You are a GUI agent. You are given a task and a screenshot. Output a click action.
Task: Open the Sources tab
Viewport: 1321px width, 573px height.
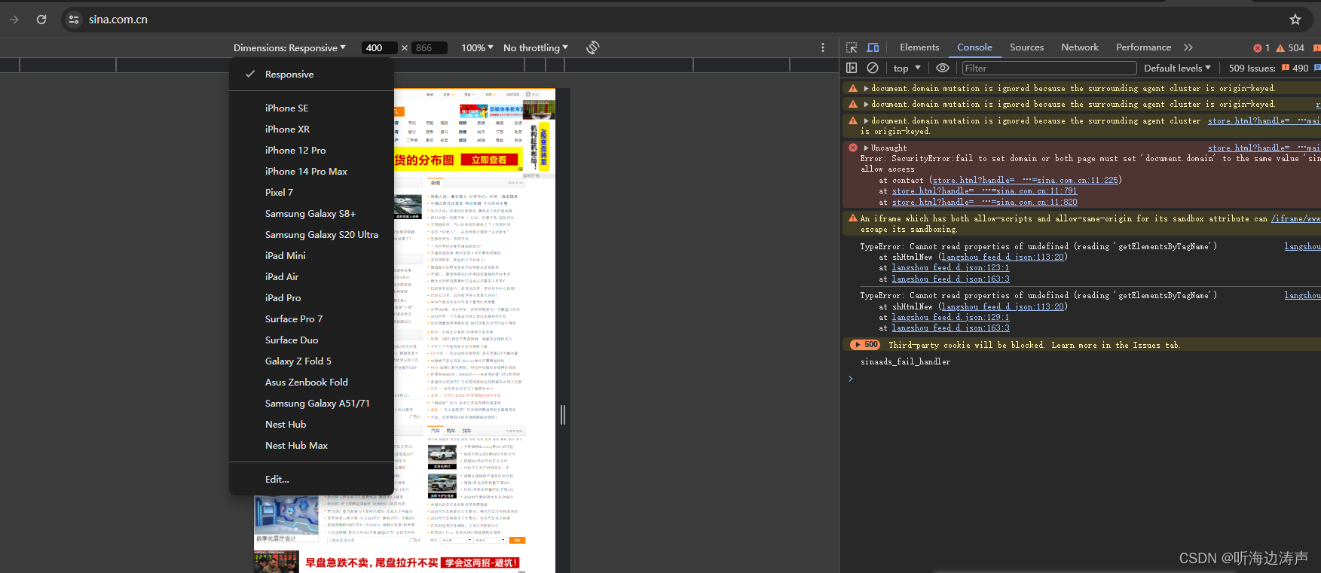(x=1026, y=47)
